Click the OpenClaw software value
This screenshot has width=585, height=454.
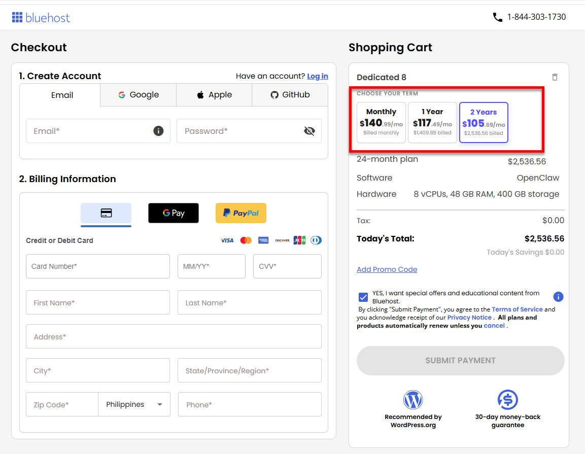(x=538, y=178)
